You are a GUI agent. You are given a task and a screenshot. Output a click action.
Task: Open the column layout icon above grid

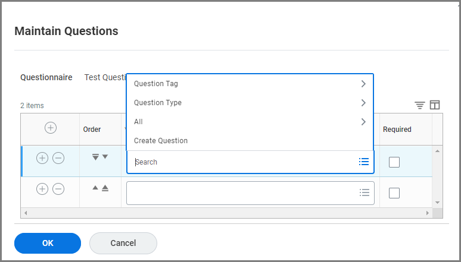coord(435,105)
